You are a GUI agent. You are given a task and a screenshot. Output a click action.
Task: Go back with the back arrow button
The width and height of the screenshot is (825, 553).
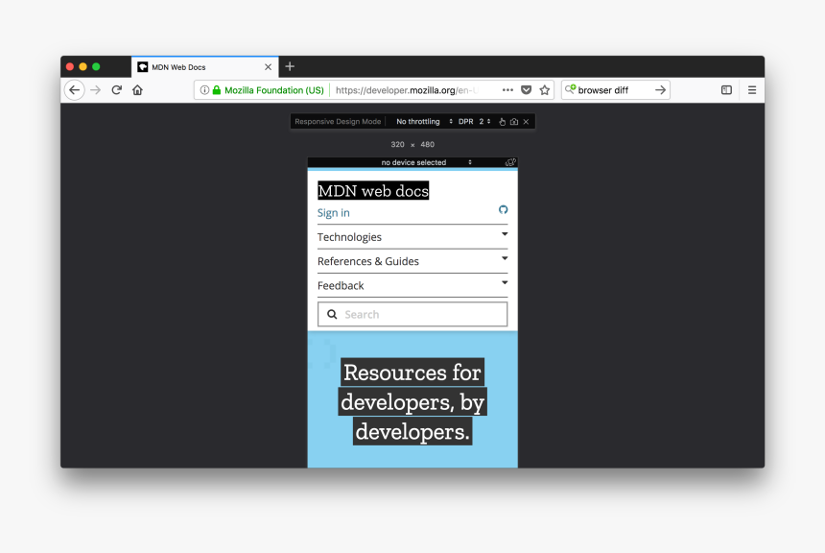click(x=75, y=90)
